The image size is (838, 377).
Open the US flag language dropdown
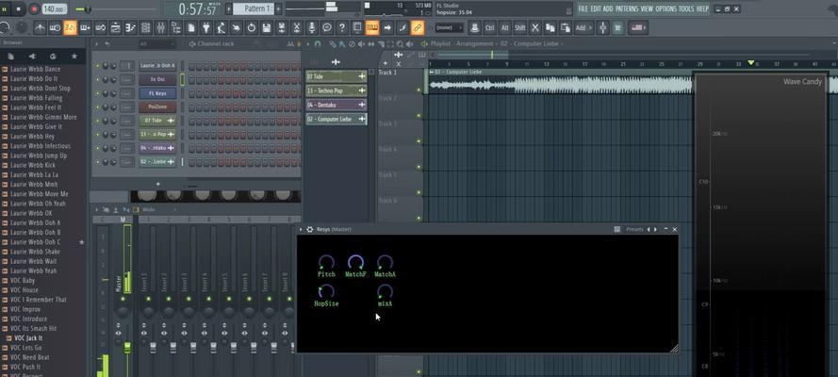pyautogui.click(x=637, y=27)
